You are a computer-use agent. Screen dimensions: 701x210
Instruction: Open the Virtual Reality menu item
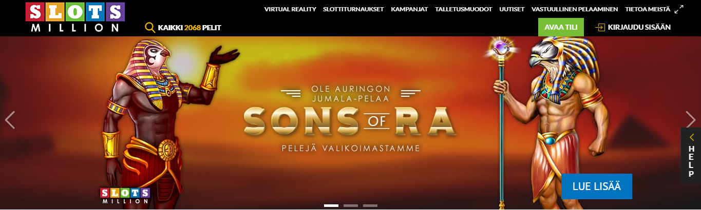[290, 9]
